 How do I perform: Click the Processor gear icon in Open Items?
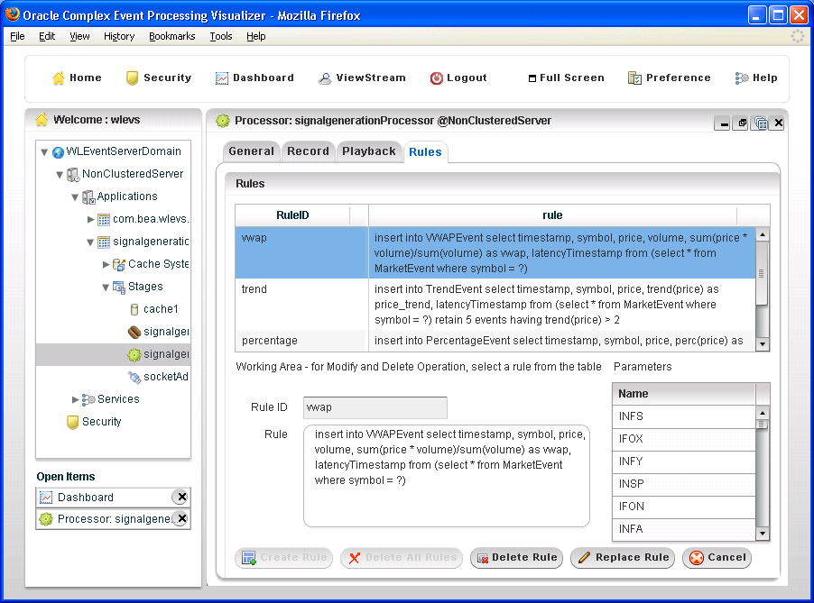(46, 519)
